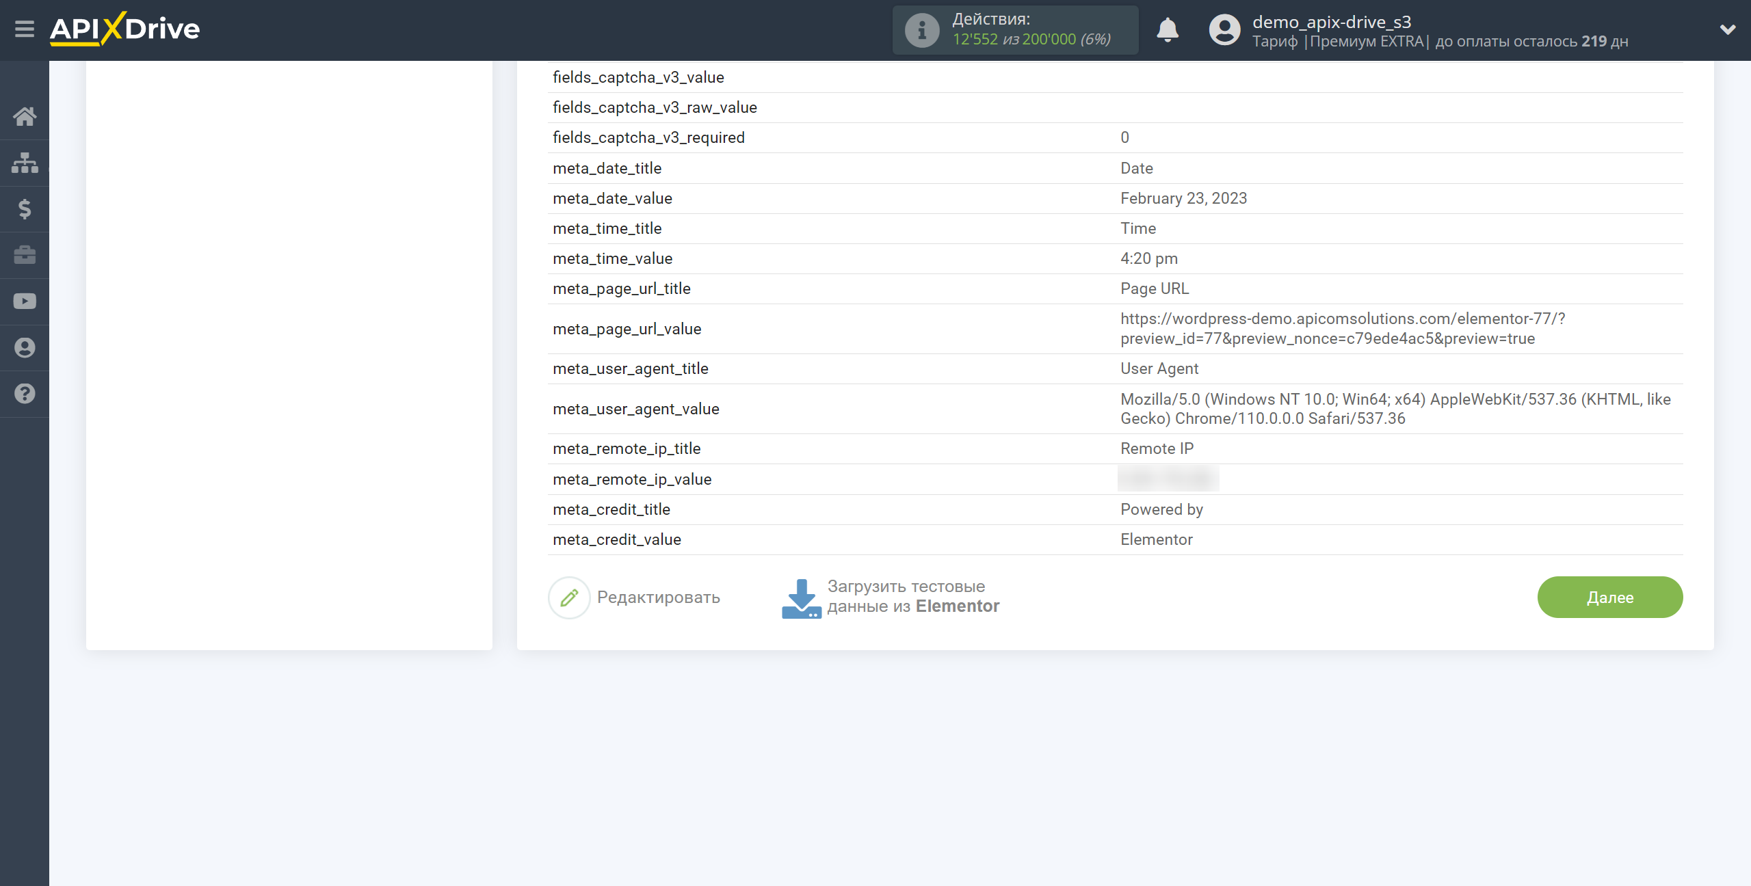Click the demo_apix-drive_s3 username
The width and height of the screenshot is (1751, 886).
click(x=1332, y=22)
